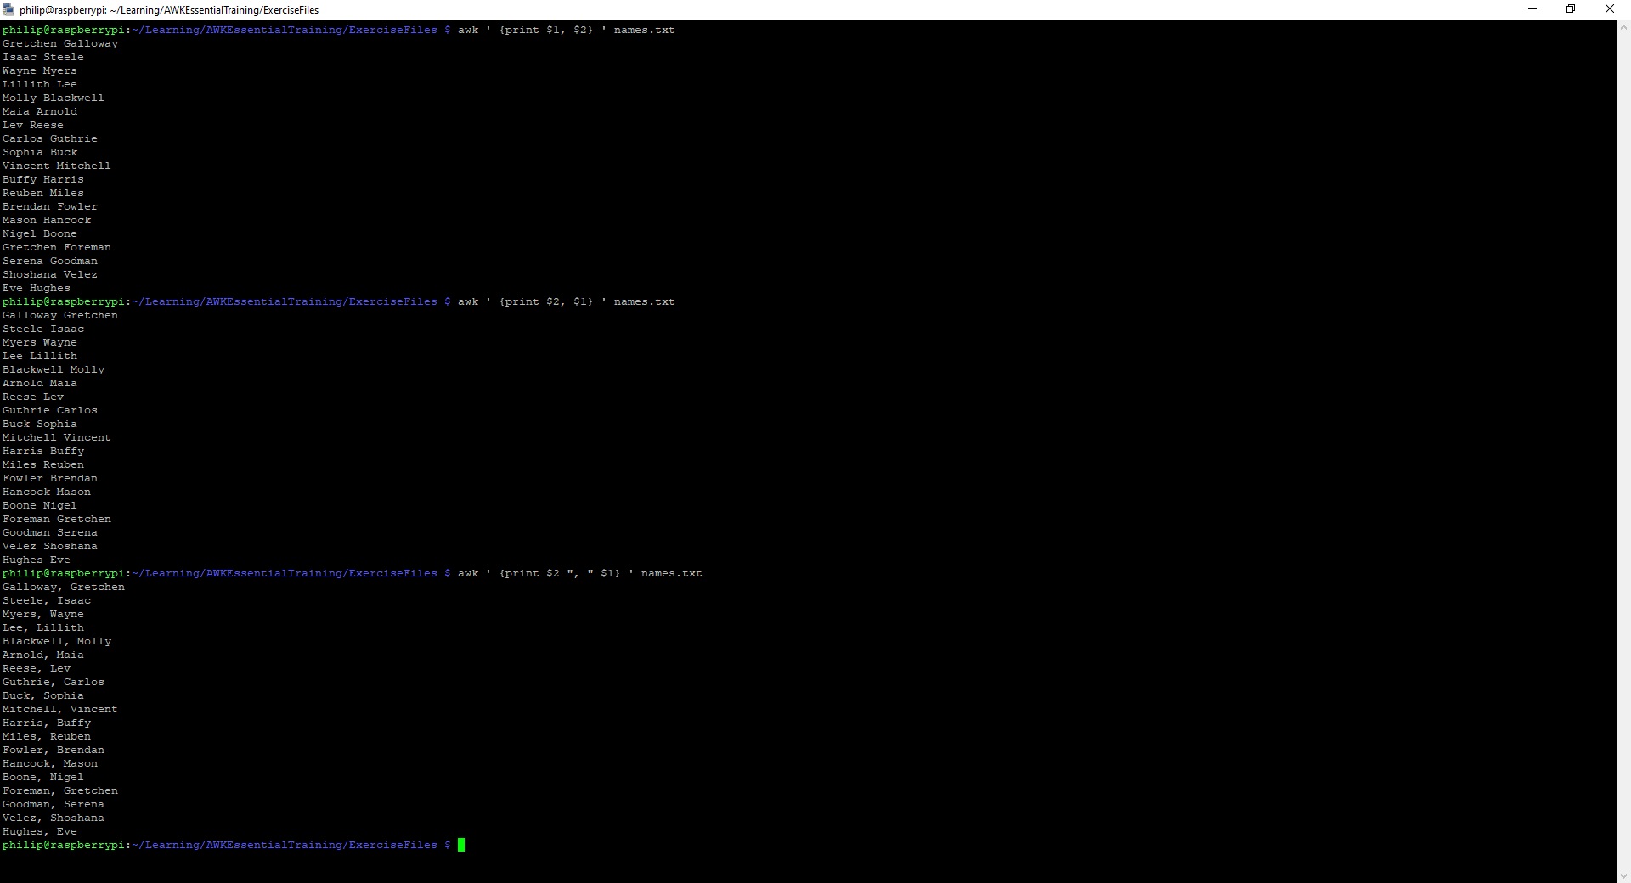This screenshot has width=1631, height=883.
Task: Click the window title text in title bar
Action: click(169, 10)
